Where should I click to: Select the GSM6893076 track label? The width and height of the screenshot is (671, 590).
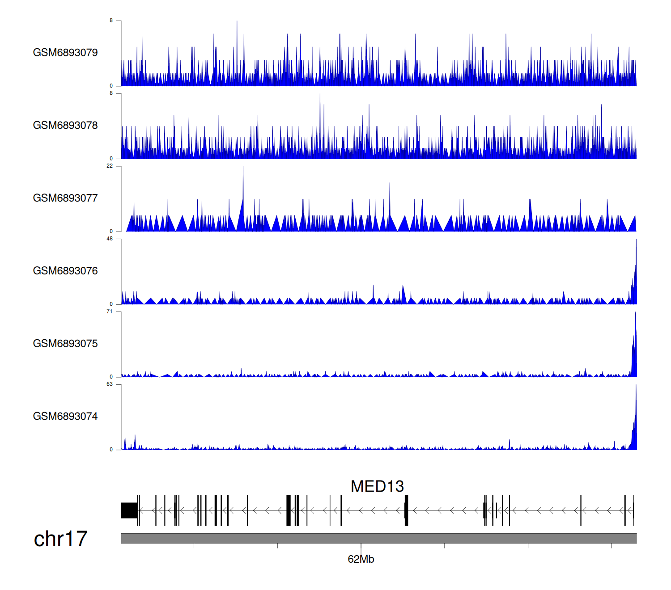pos(65,271)
